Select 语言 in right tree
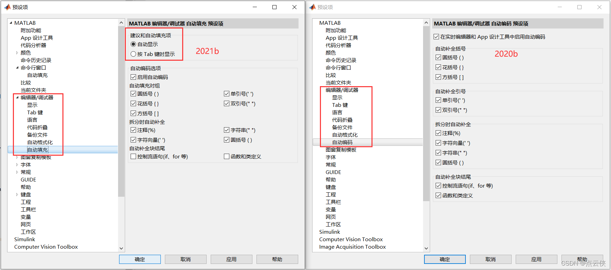Image resolution: width=611 pixels, height=270 pixels. (337, 113)
